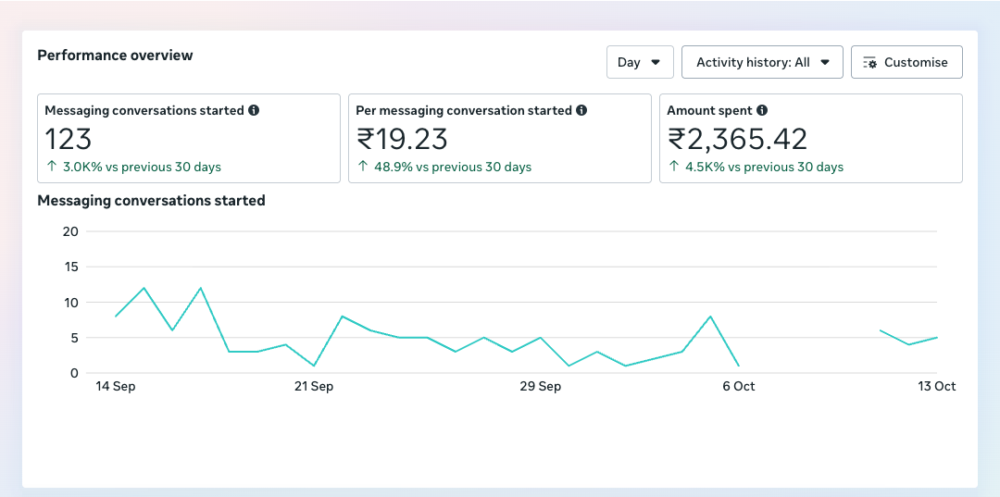The image size is (1000, 497).
Task: Click the Performance overview heading
Action: pyautogui.click(x=115, y=56)
